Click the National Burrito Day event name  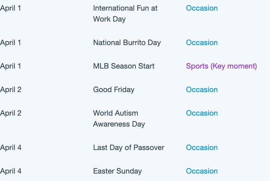(127, 43)
